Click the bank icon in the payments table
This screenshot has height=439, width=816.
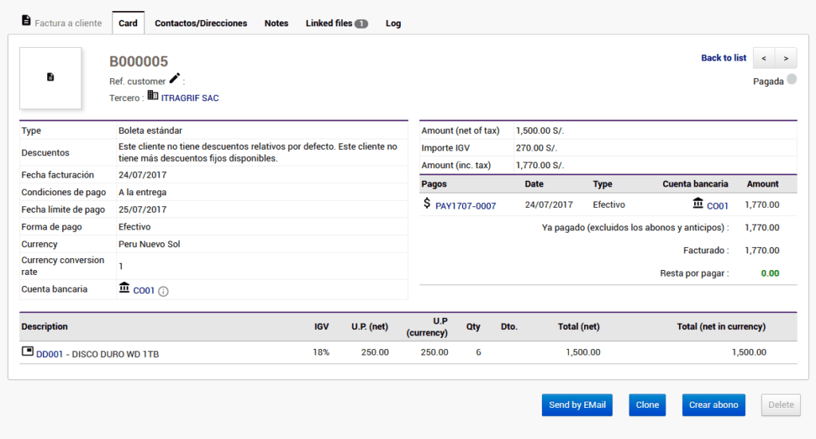[698, 203]
